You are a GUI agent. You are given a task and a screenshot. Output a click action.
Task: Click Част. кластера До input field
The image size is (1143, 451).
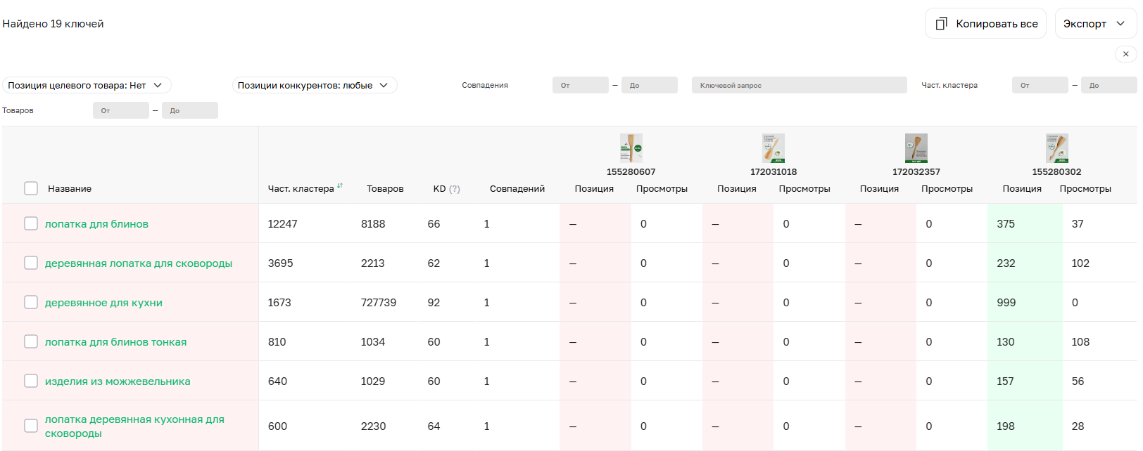click(1108, 85)
